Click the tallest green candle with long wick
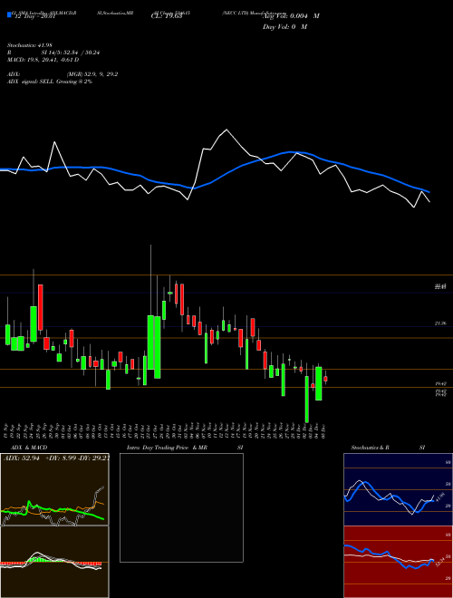The image size is (453, 598). pyautogui.click(x=151, y=342)
